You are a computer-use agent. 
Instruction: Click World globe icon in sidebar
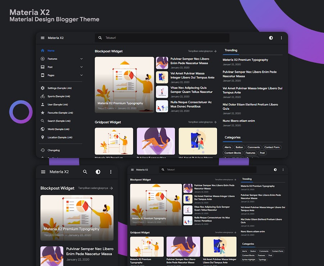42,129
